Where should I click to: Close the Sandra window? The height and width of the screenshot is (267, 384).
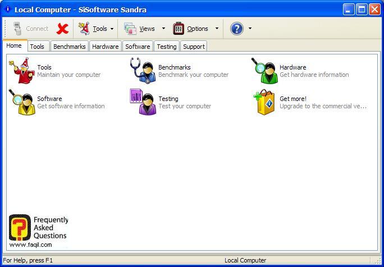tap(374, 10)
